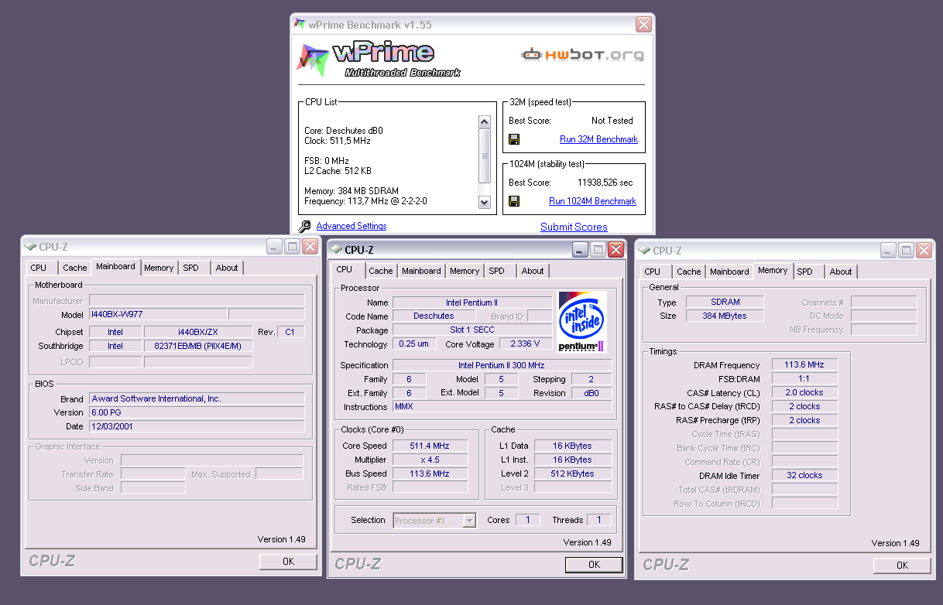Click the Run 32M Benchmark link
The height and width of the screenshot is (605, 943).
click(598, 139)
